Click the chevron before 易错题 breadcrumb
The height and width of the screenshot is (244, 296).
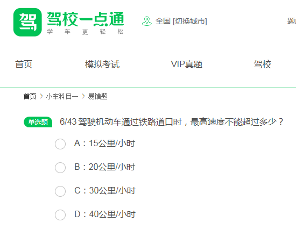pos(83,96)
